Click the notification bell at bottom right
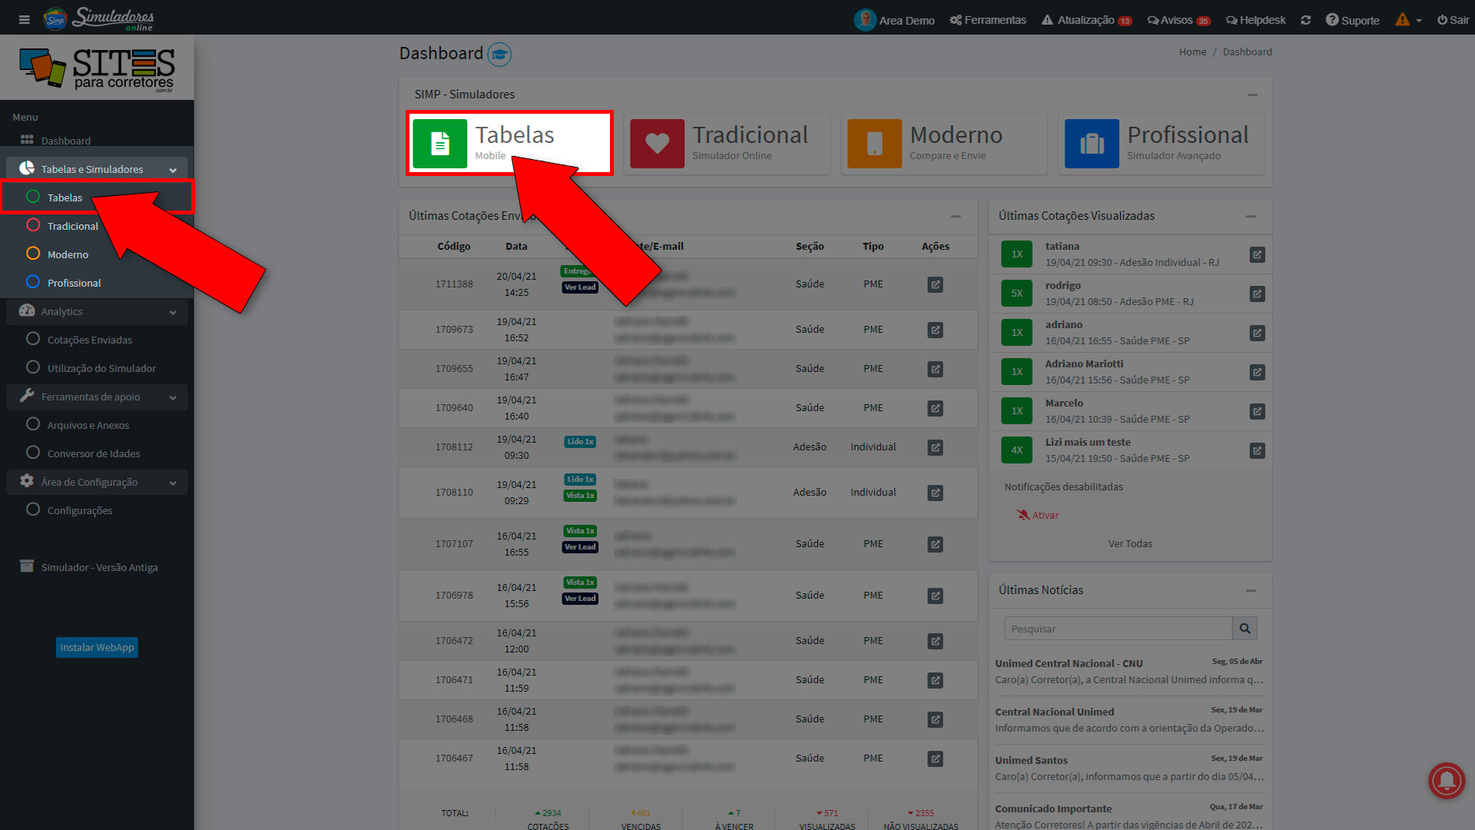1475x830 pixels. 1447,781
